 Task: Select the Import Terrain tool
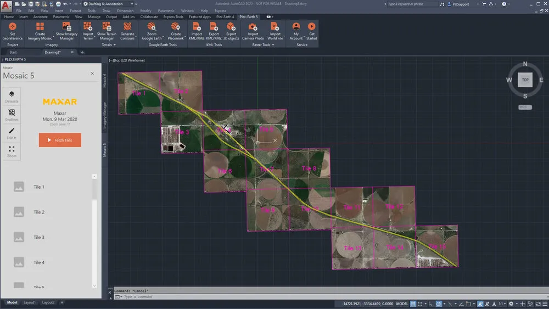tap(88, 31)
